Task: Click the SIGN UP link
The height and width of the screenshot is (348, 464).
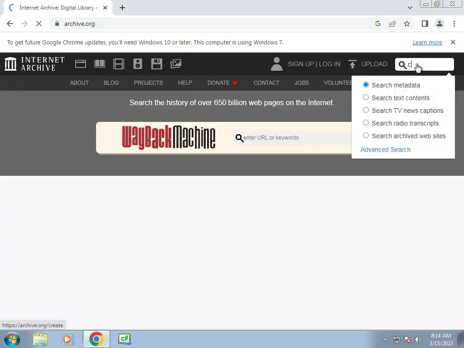Action: pyautogui.click(x=301, y=64)
